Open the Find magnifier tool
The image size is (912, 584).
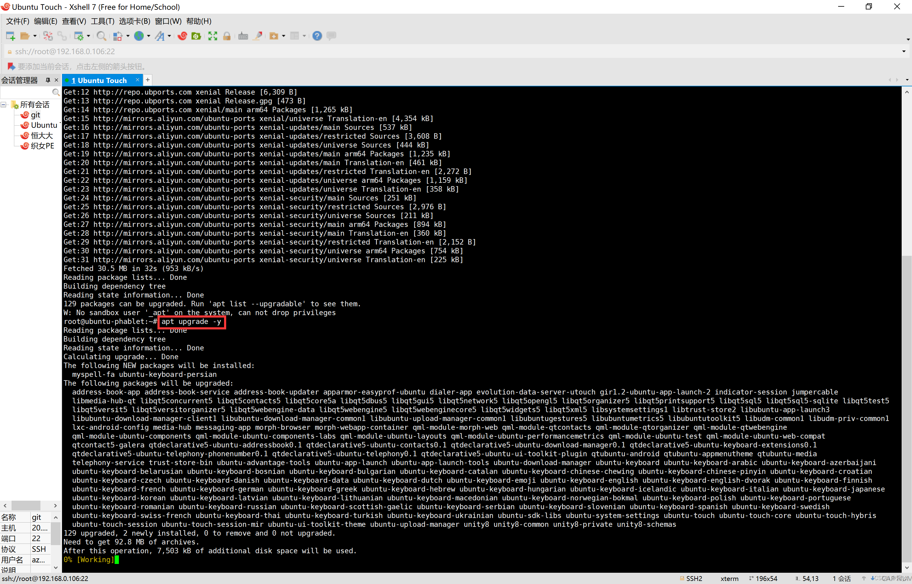click(101, 36)
